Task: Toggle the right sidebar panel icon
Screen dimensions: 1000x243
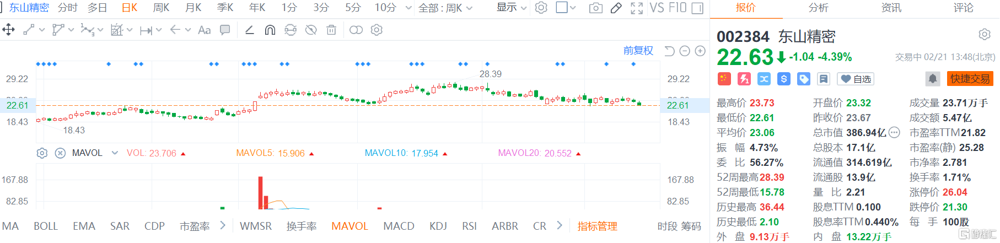Action: [x=697, y=8]
